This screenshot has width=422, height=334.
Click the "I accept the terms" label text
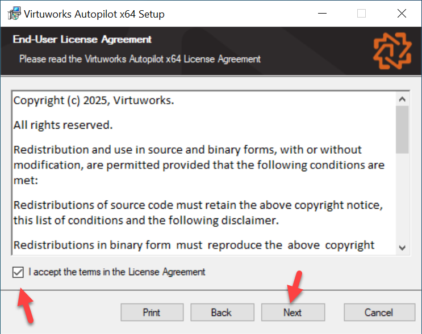[x=116, y=272]
